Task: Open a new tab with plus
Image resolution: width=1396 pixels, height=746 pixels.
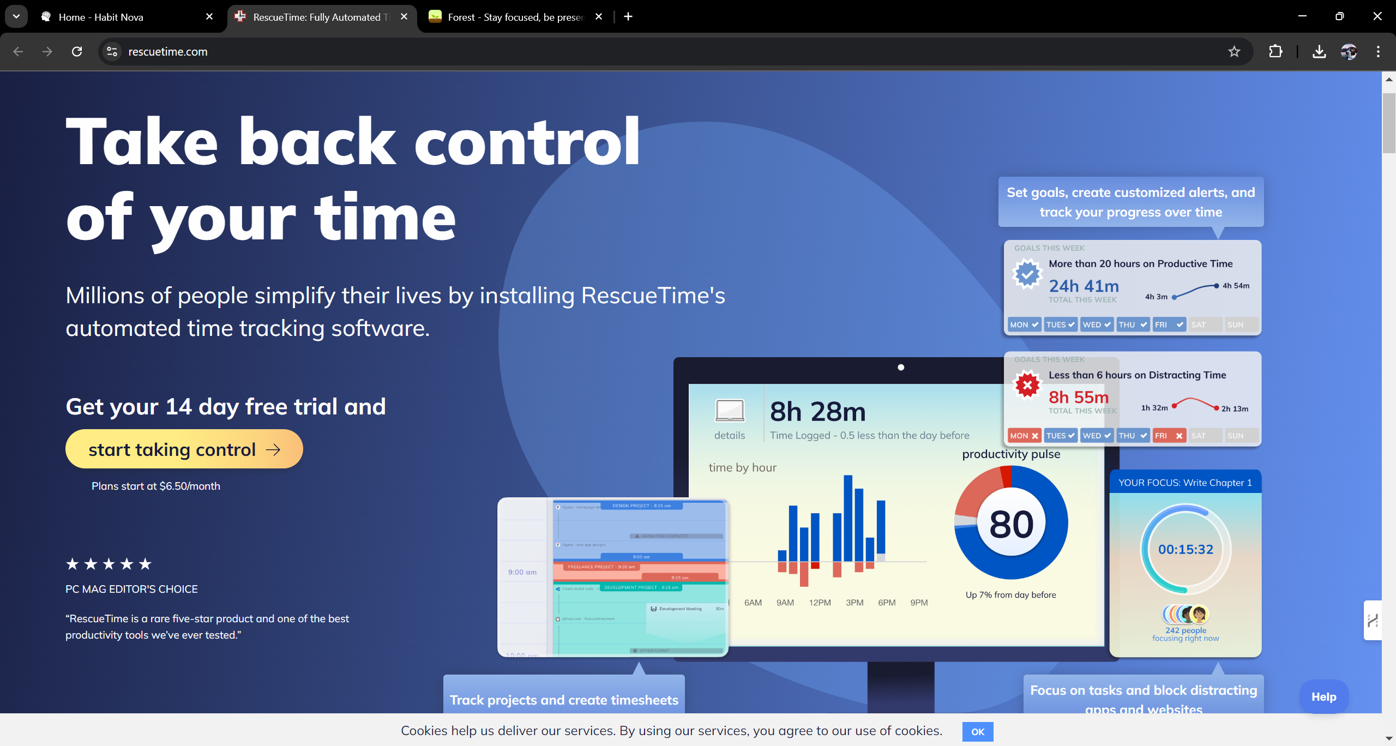Action: 628,16
